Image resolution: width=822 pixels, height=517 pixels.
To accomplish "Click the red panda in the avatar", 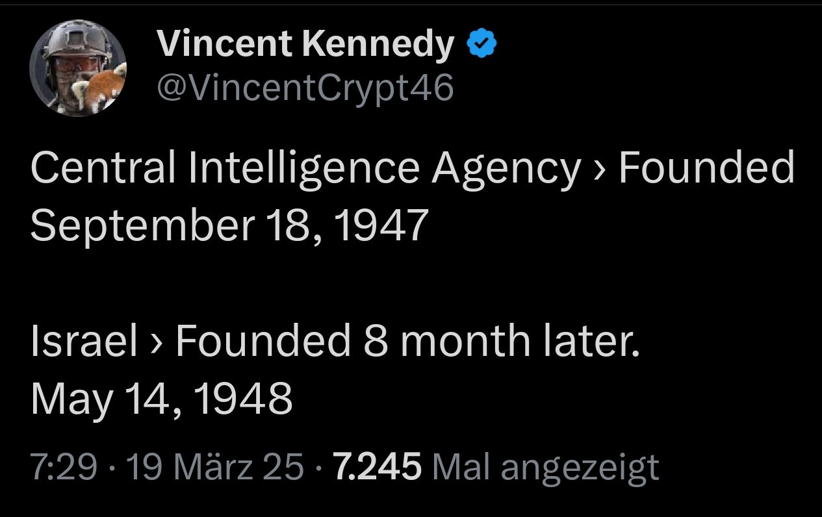I will point(103,89).
